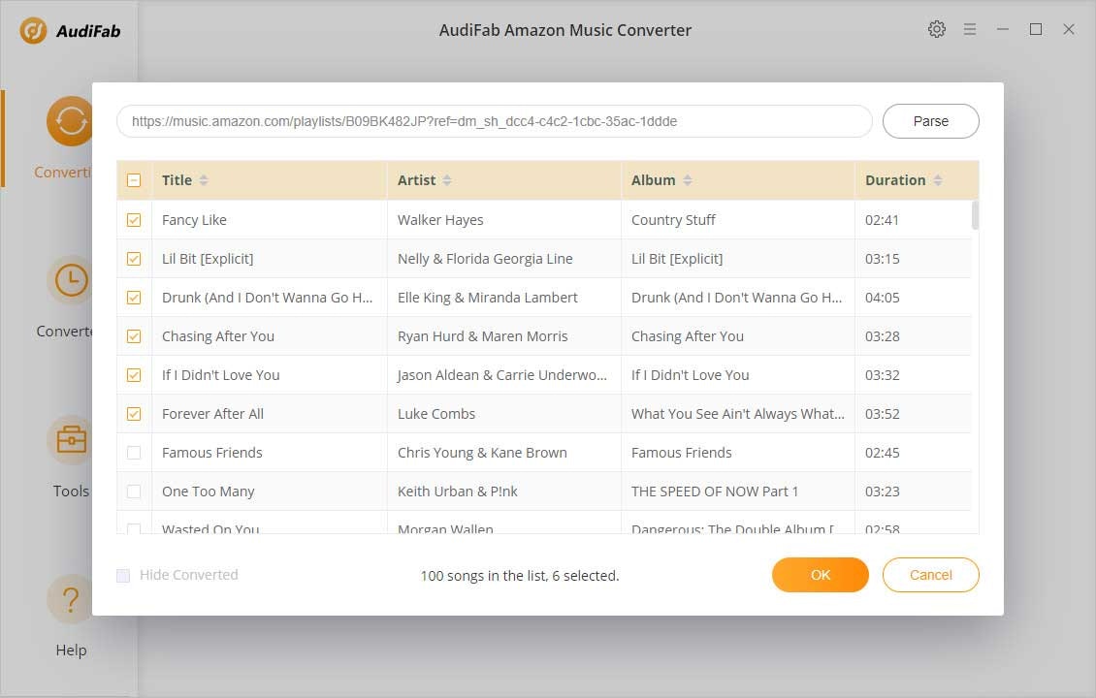
Task: Click the duration 04:05
Action: pos(882,298)
